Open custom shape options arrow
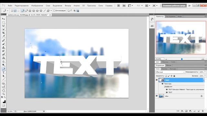Viewport: 207px width, 116px height. [51, 11]
